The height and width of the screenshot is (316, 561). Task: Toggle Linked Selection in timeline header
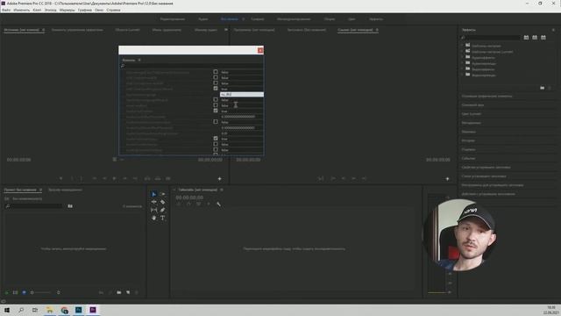click(x=199, y=205)
